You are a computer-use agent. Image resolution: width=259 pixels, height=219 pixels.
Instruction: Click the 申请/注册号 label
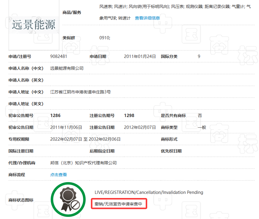[20, 56]
